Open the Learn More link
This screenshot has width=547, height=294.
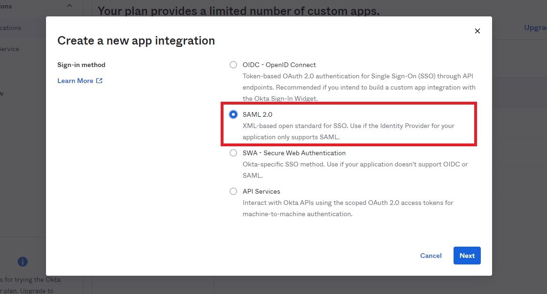coord(75,81)
